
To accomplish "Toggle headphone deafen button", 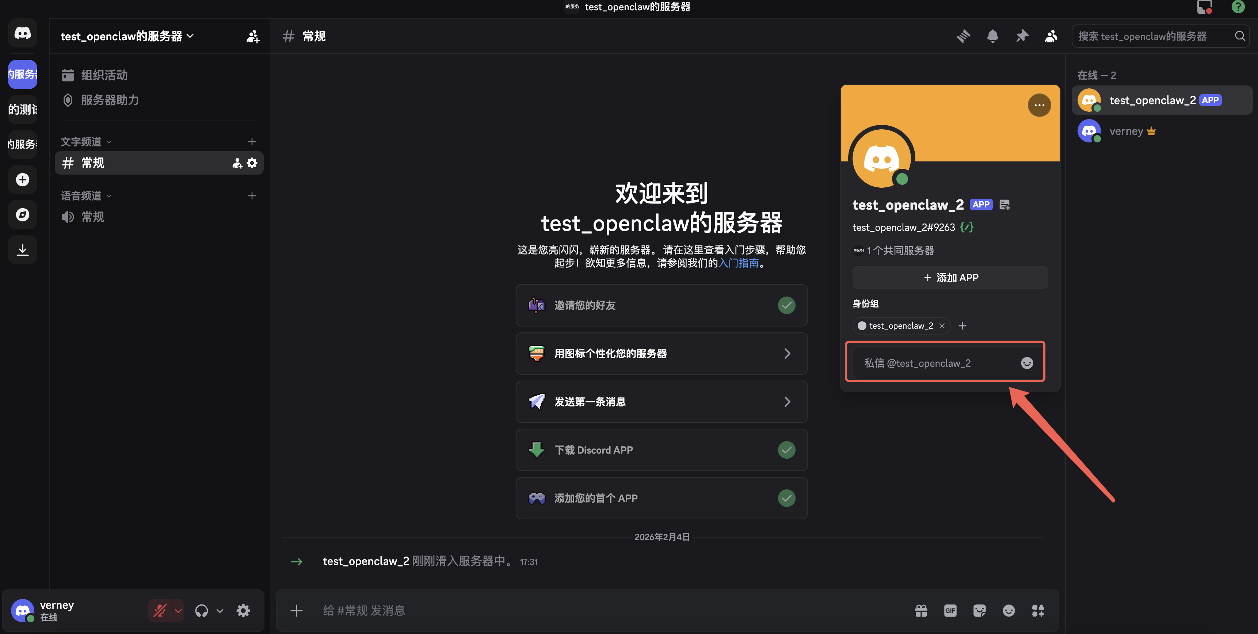I will point(201,611).
